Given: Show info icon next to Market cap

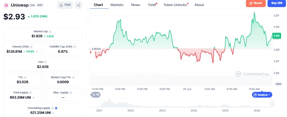Looking at the screenshot, I should [50, 31].
